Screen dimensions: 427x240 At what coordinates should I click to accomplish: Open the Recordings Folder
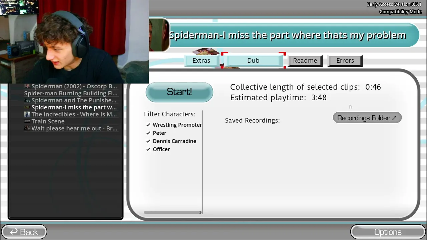(367, 118)
